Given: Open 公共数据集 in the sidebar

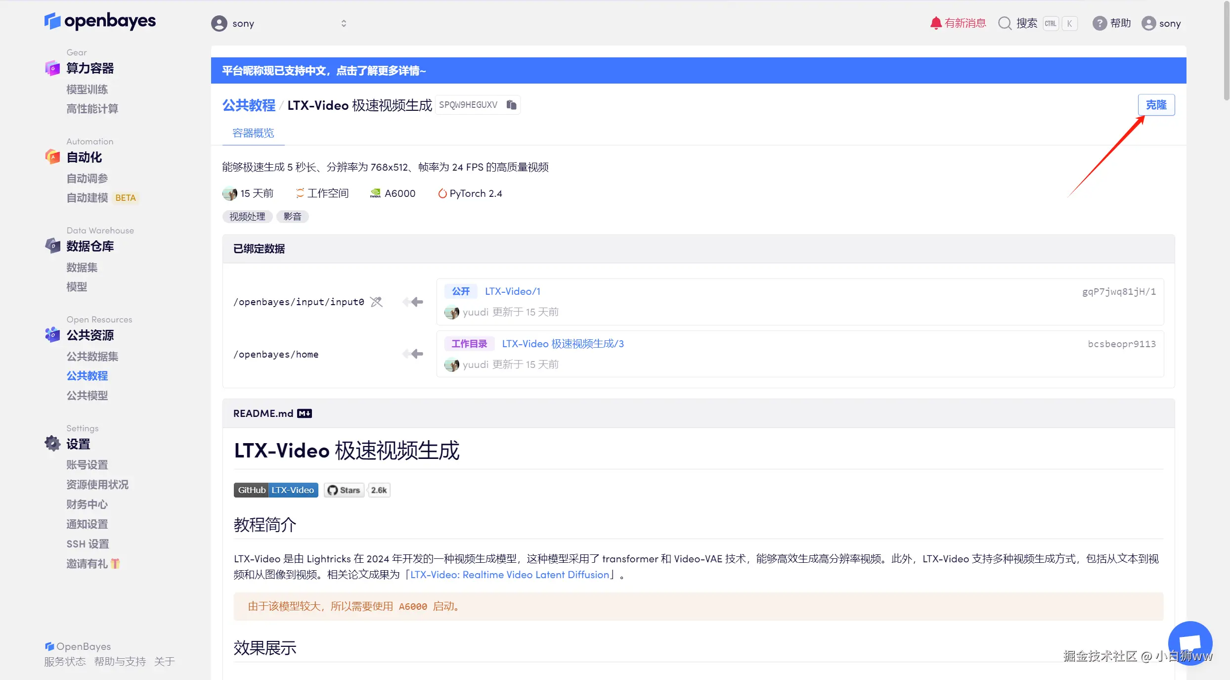Looking at the screenshot, I should (x=92, y=356).
